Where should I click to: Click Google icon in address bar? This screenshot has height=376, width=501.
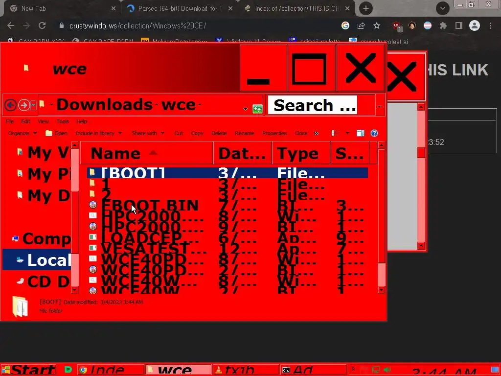pyautogui.click(x=345, y=25)
